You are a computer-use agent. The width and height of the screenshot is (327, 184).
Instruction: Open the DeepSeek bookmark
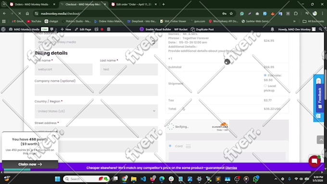coord(142,21)
